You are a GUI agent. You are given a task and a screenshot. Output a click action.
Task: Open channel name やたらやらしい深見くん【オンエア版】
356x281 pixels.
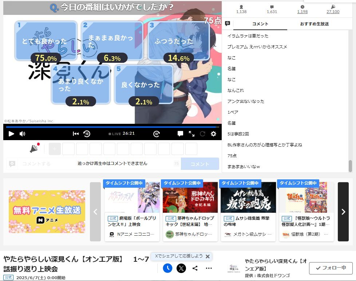276,265
